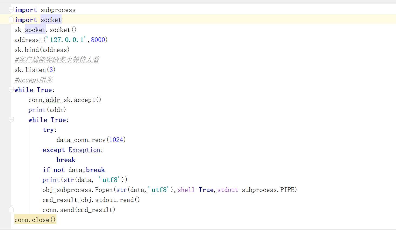Click the 'sk.bind(address)' line
Screen dimensions: 396x230
point(42,50)
